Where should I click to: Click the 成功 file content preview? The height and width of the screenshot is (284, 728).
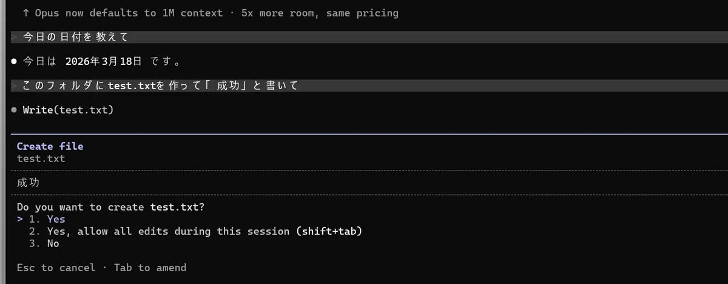click(29, 183)
